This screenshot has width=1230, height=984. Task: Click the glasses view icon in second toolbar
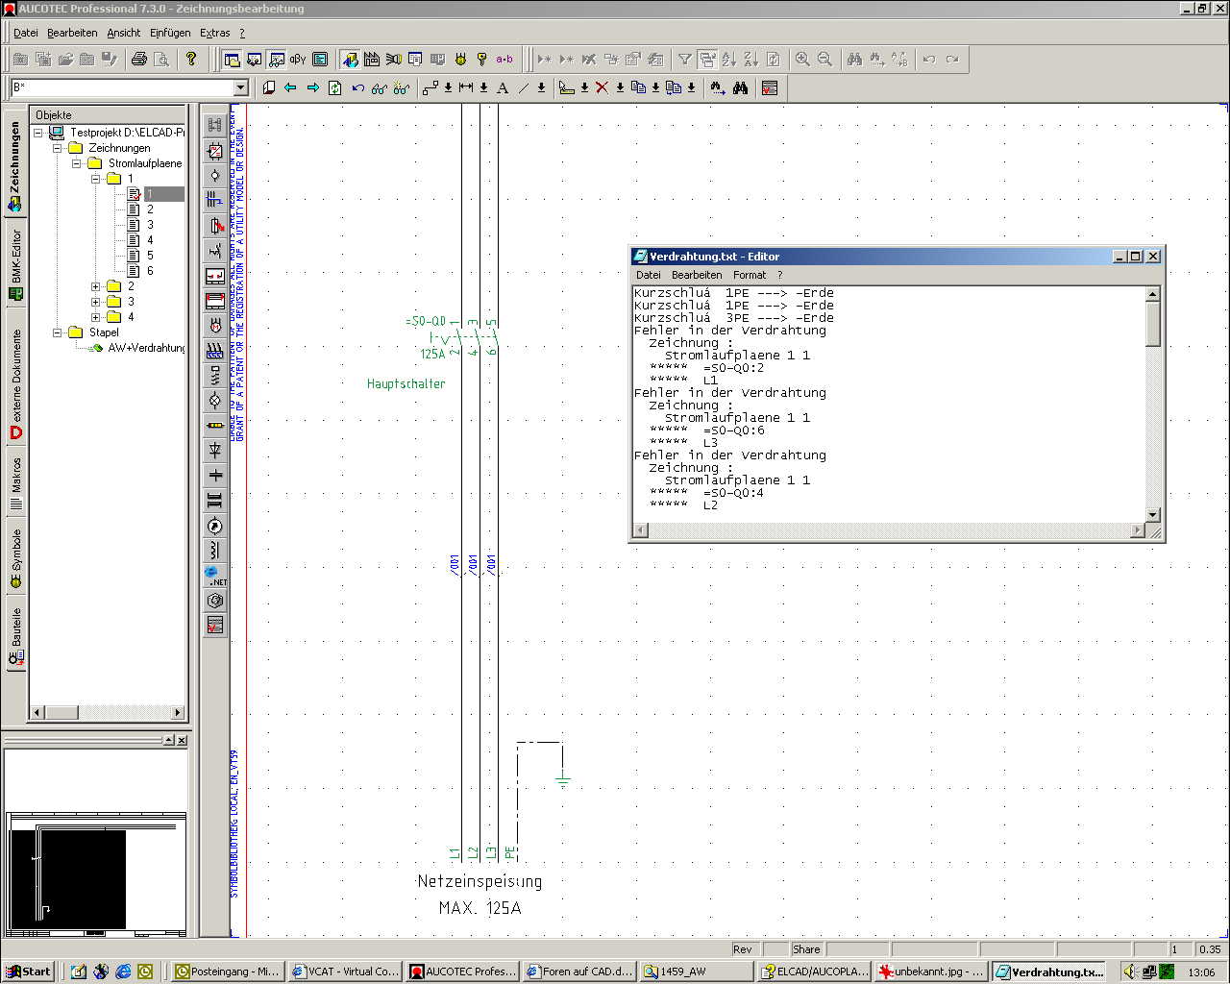380,88
